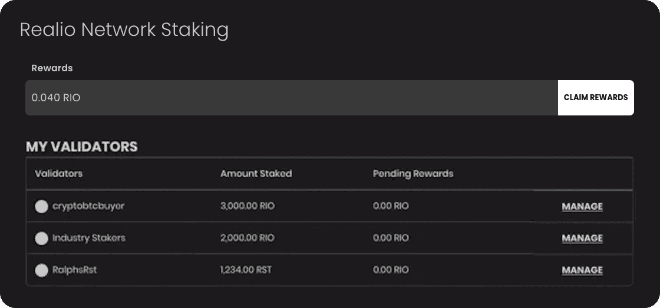The width and height of the screenshot is (660, 308).
Task: Click the My Validators heading
Action: pyautogui.click(x=82, y=147)
